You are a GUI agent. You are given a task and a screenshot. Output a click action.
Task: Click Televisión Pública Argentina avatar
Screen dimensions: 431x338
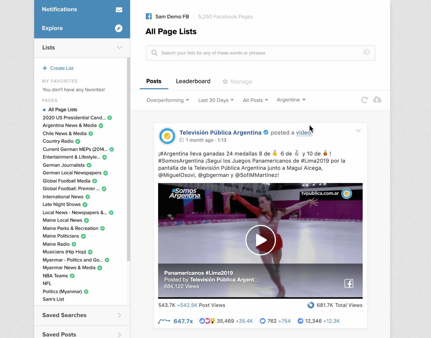click(x=167, y=136)
